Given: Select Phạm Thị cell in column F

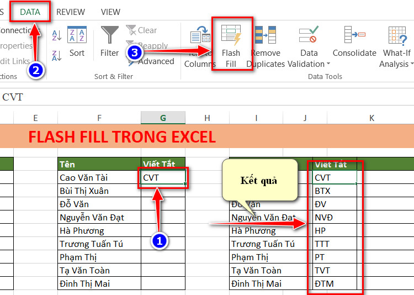Looking at the screenshot, I should point(99,257).
